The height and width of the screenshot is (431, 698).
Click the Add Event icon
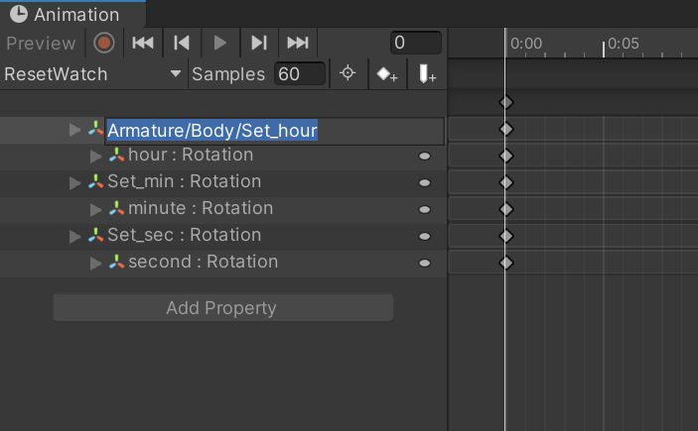pyautogui.click(x=427, y=73)
